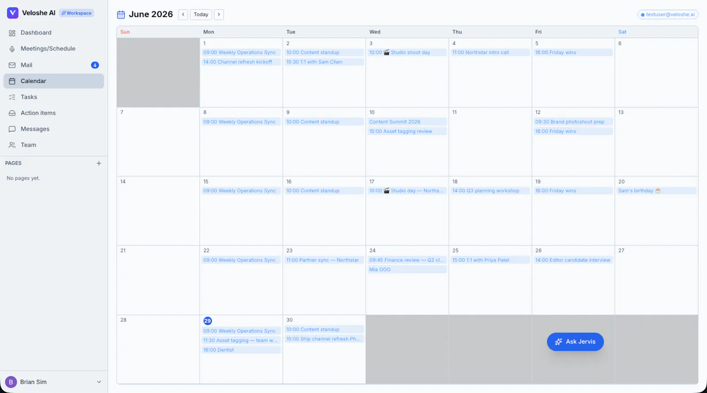Expand the Brian Sim account menu chevron
The width and height of the screenshot is (707, 393).
pyautogui.click(x=99, y=382)
